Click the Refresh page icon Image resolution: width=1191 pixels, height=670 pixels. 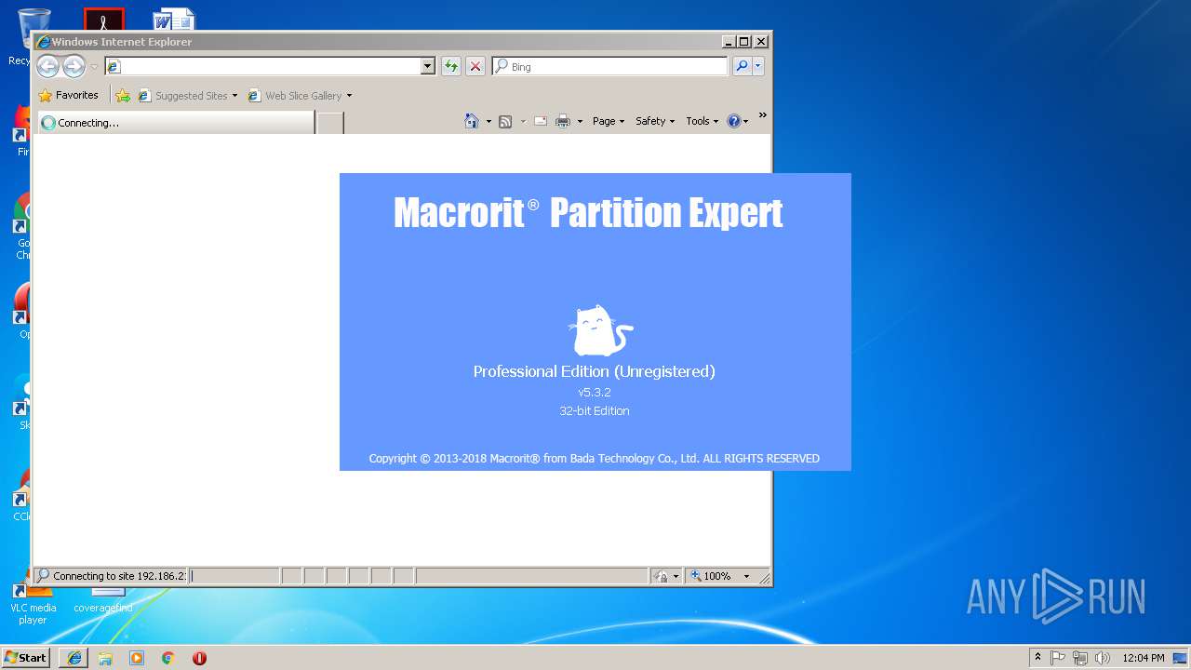coord(451,66)
